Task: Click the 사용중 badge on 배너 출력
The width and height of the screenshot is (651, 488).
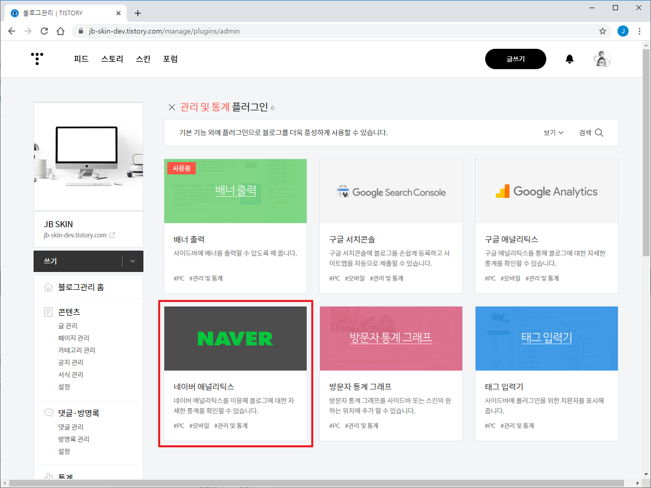Action: (182, 168)
